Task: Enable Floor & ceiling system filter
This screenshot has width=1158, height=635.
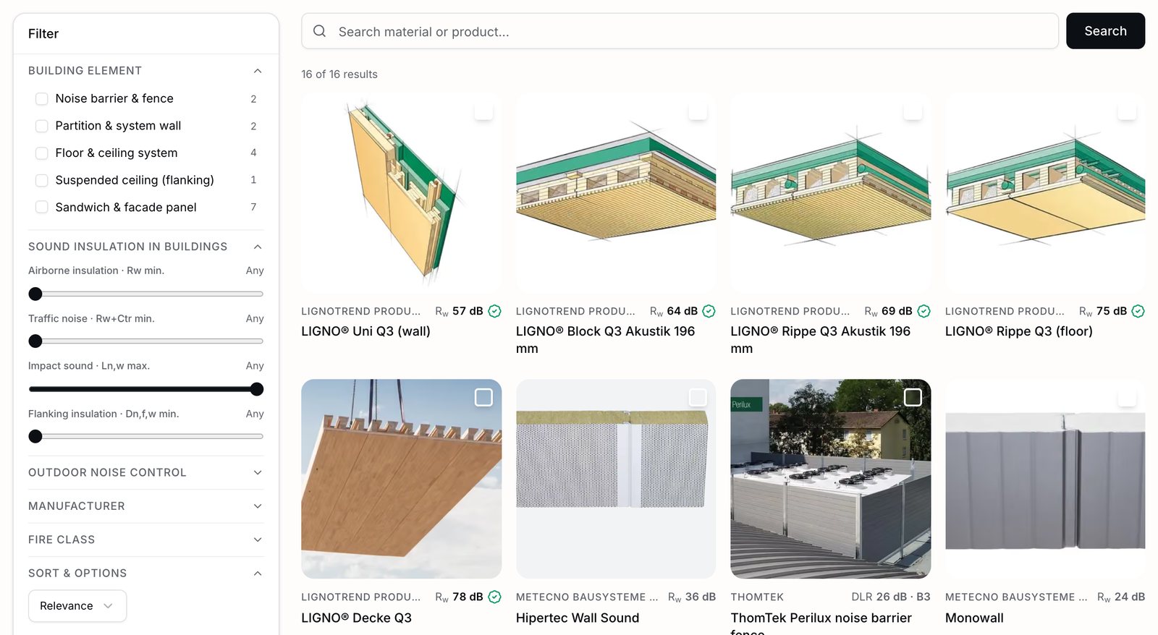Action: tap(42, 153)
